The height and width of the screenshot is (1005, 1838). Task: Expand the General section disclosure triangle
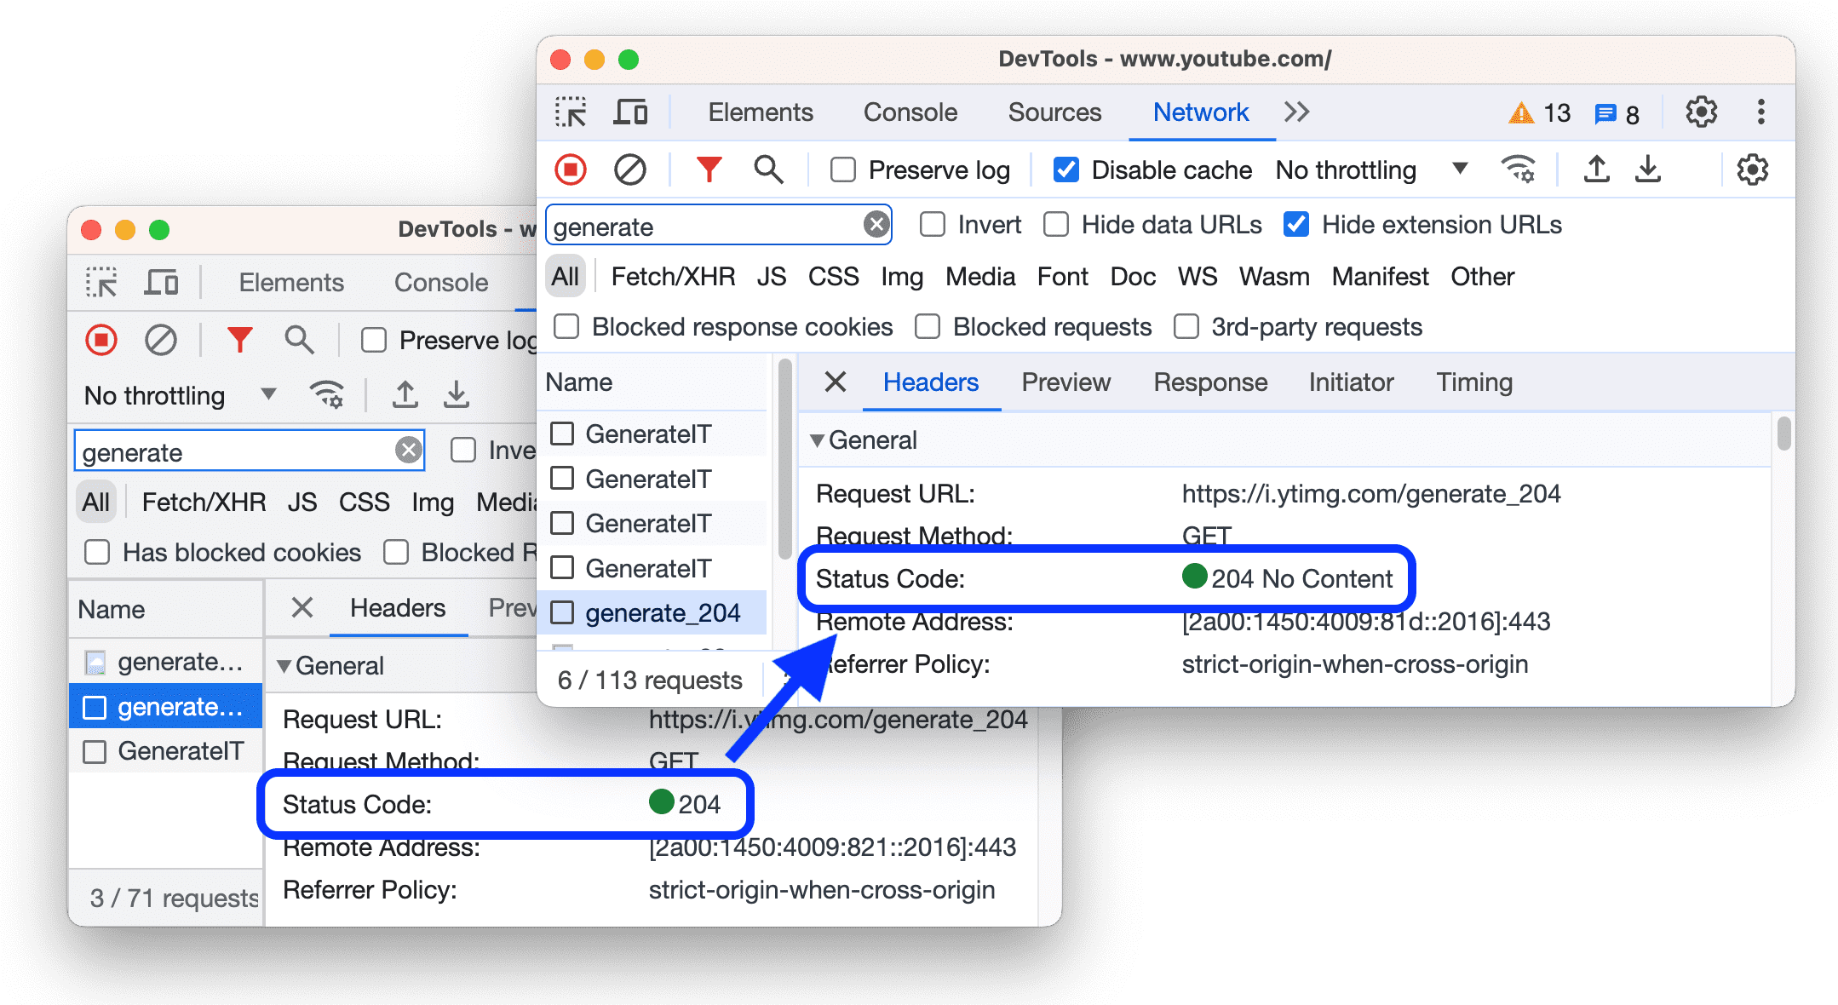818,440
